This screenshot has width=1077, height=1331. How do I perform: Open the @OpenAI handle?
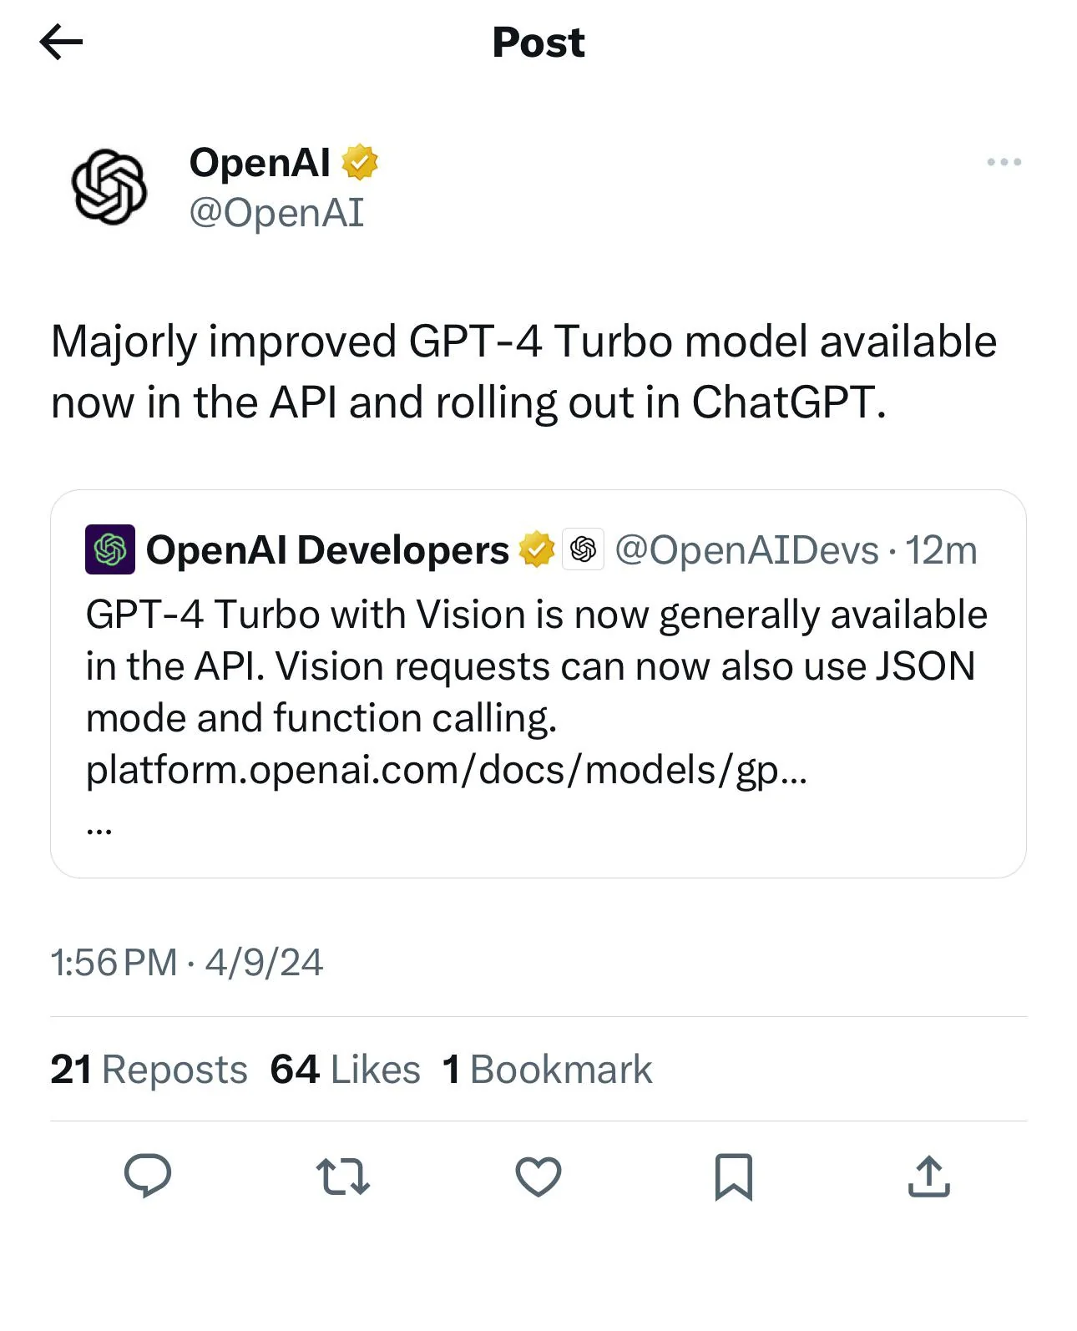click(x=276, y=213)
